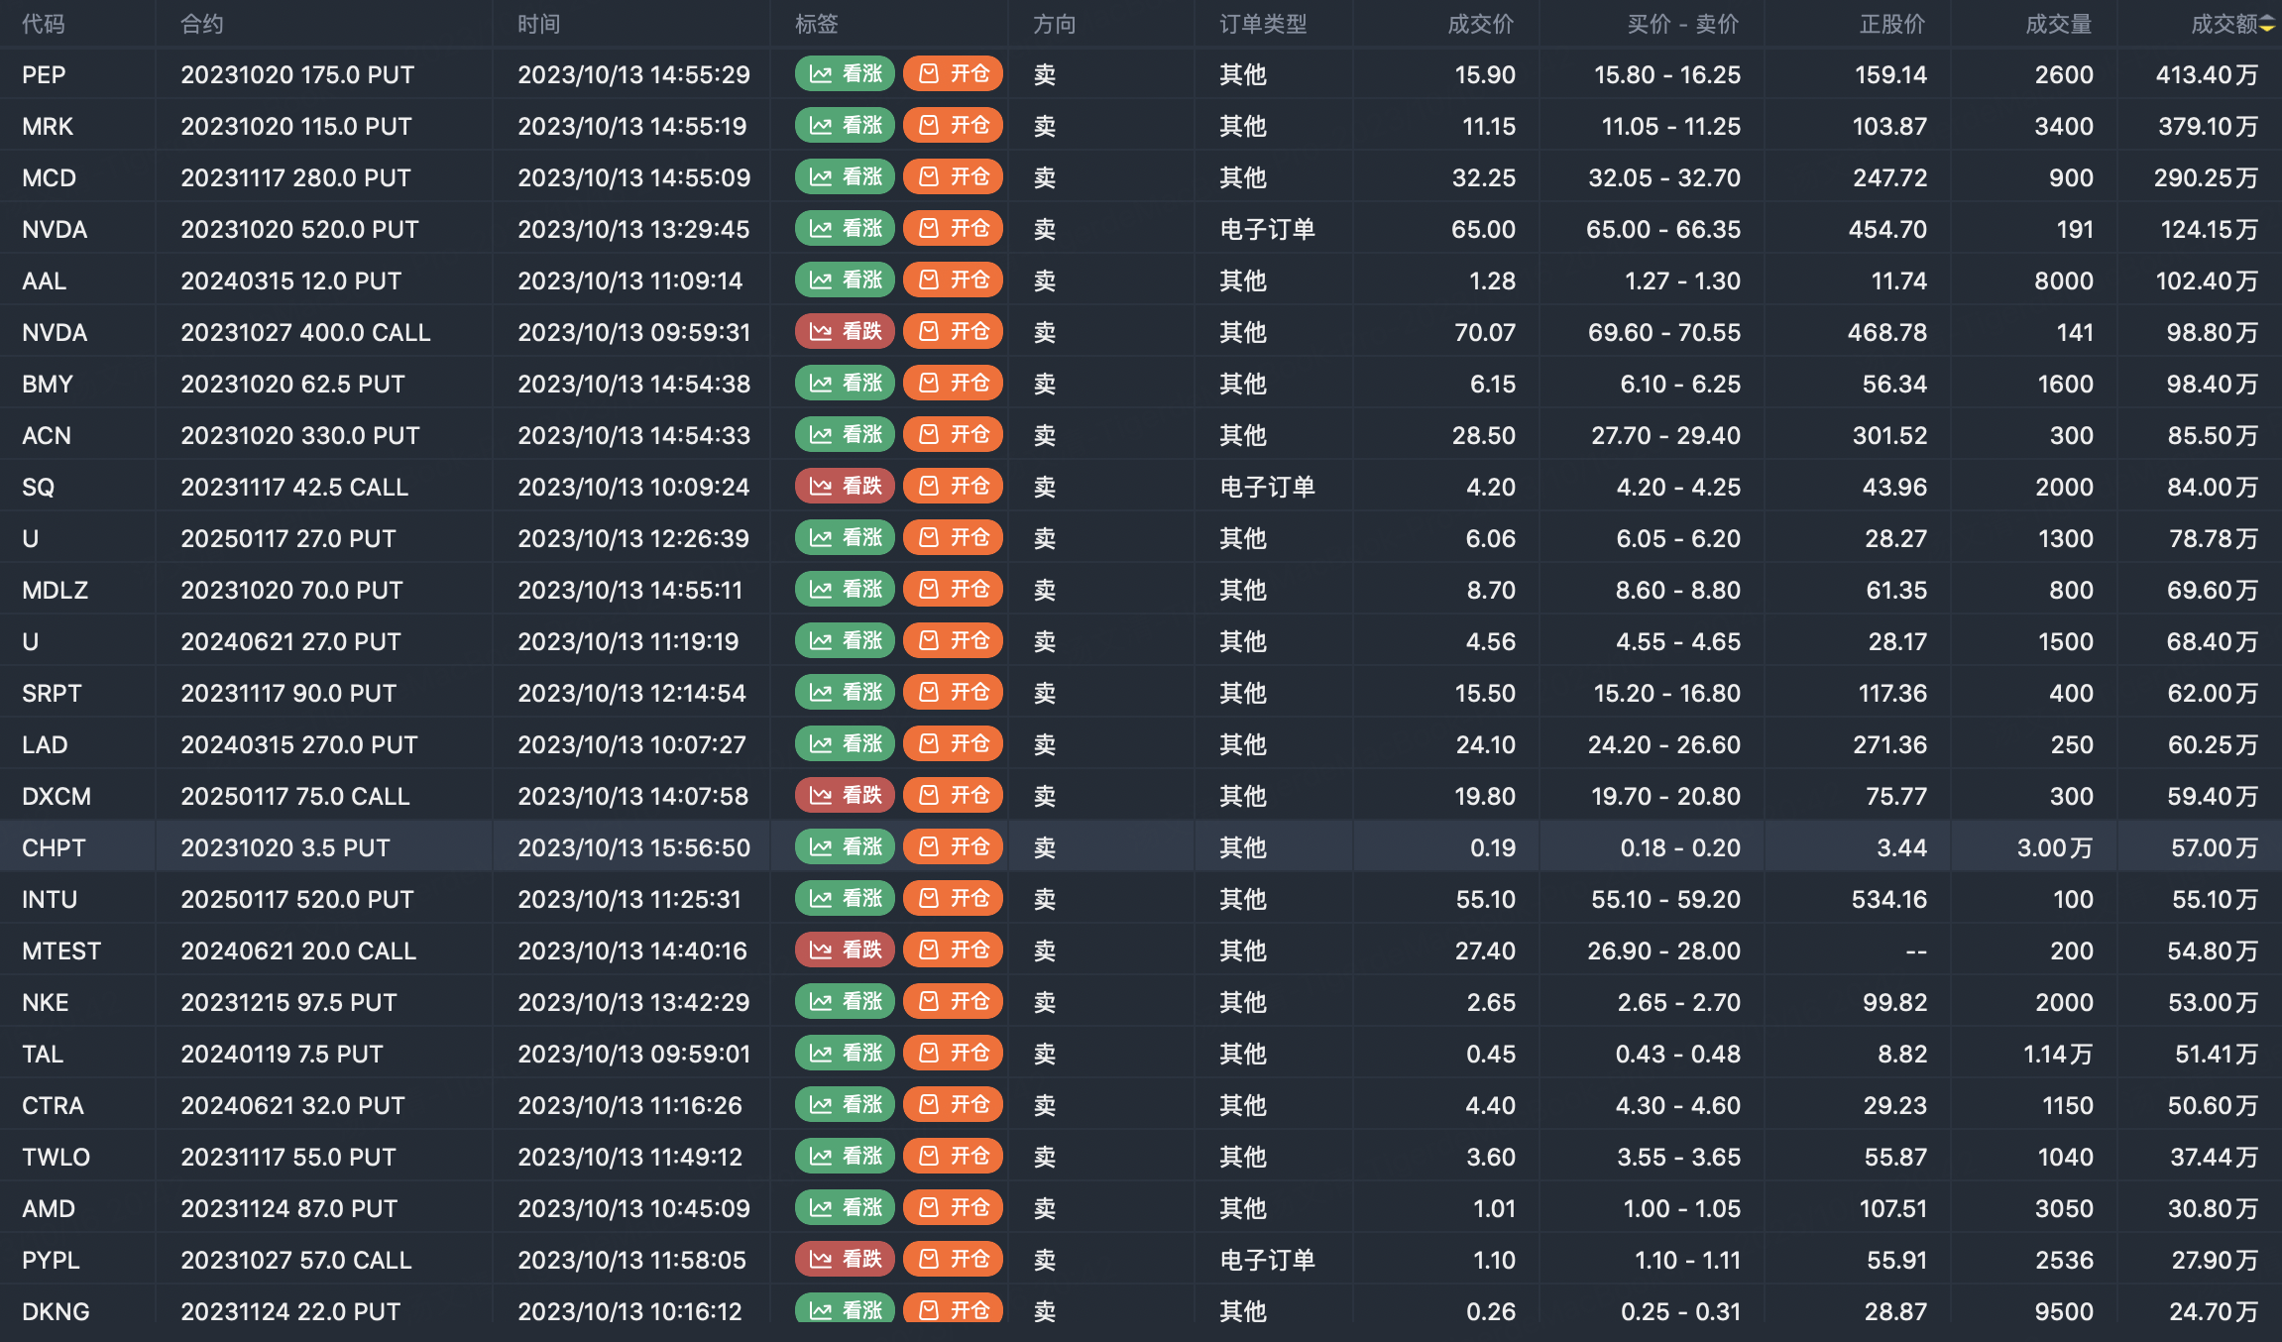
Task: Click the 成交价 column header
Action: click(x=1481, y=24)
